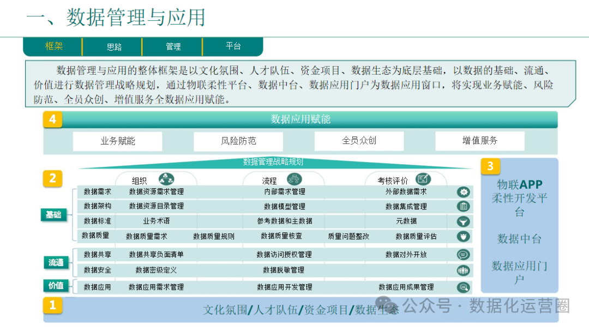Click the funnel icon in 元数据 row
589x329 pixels.
[x=464, y=222]
